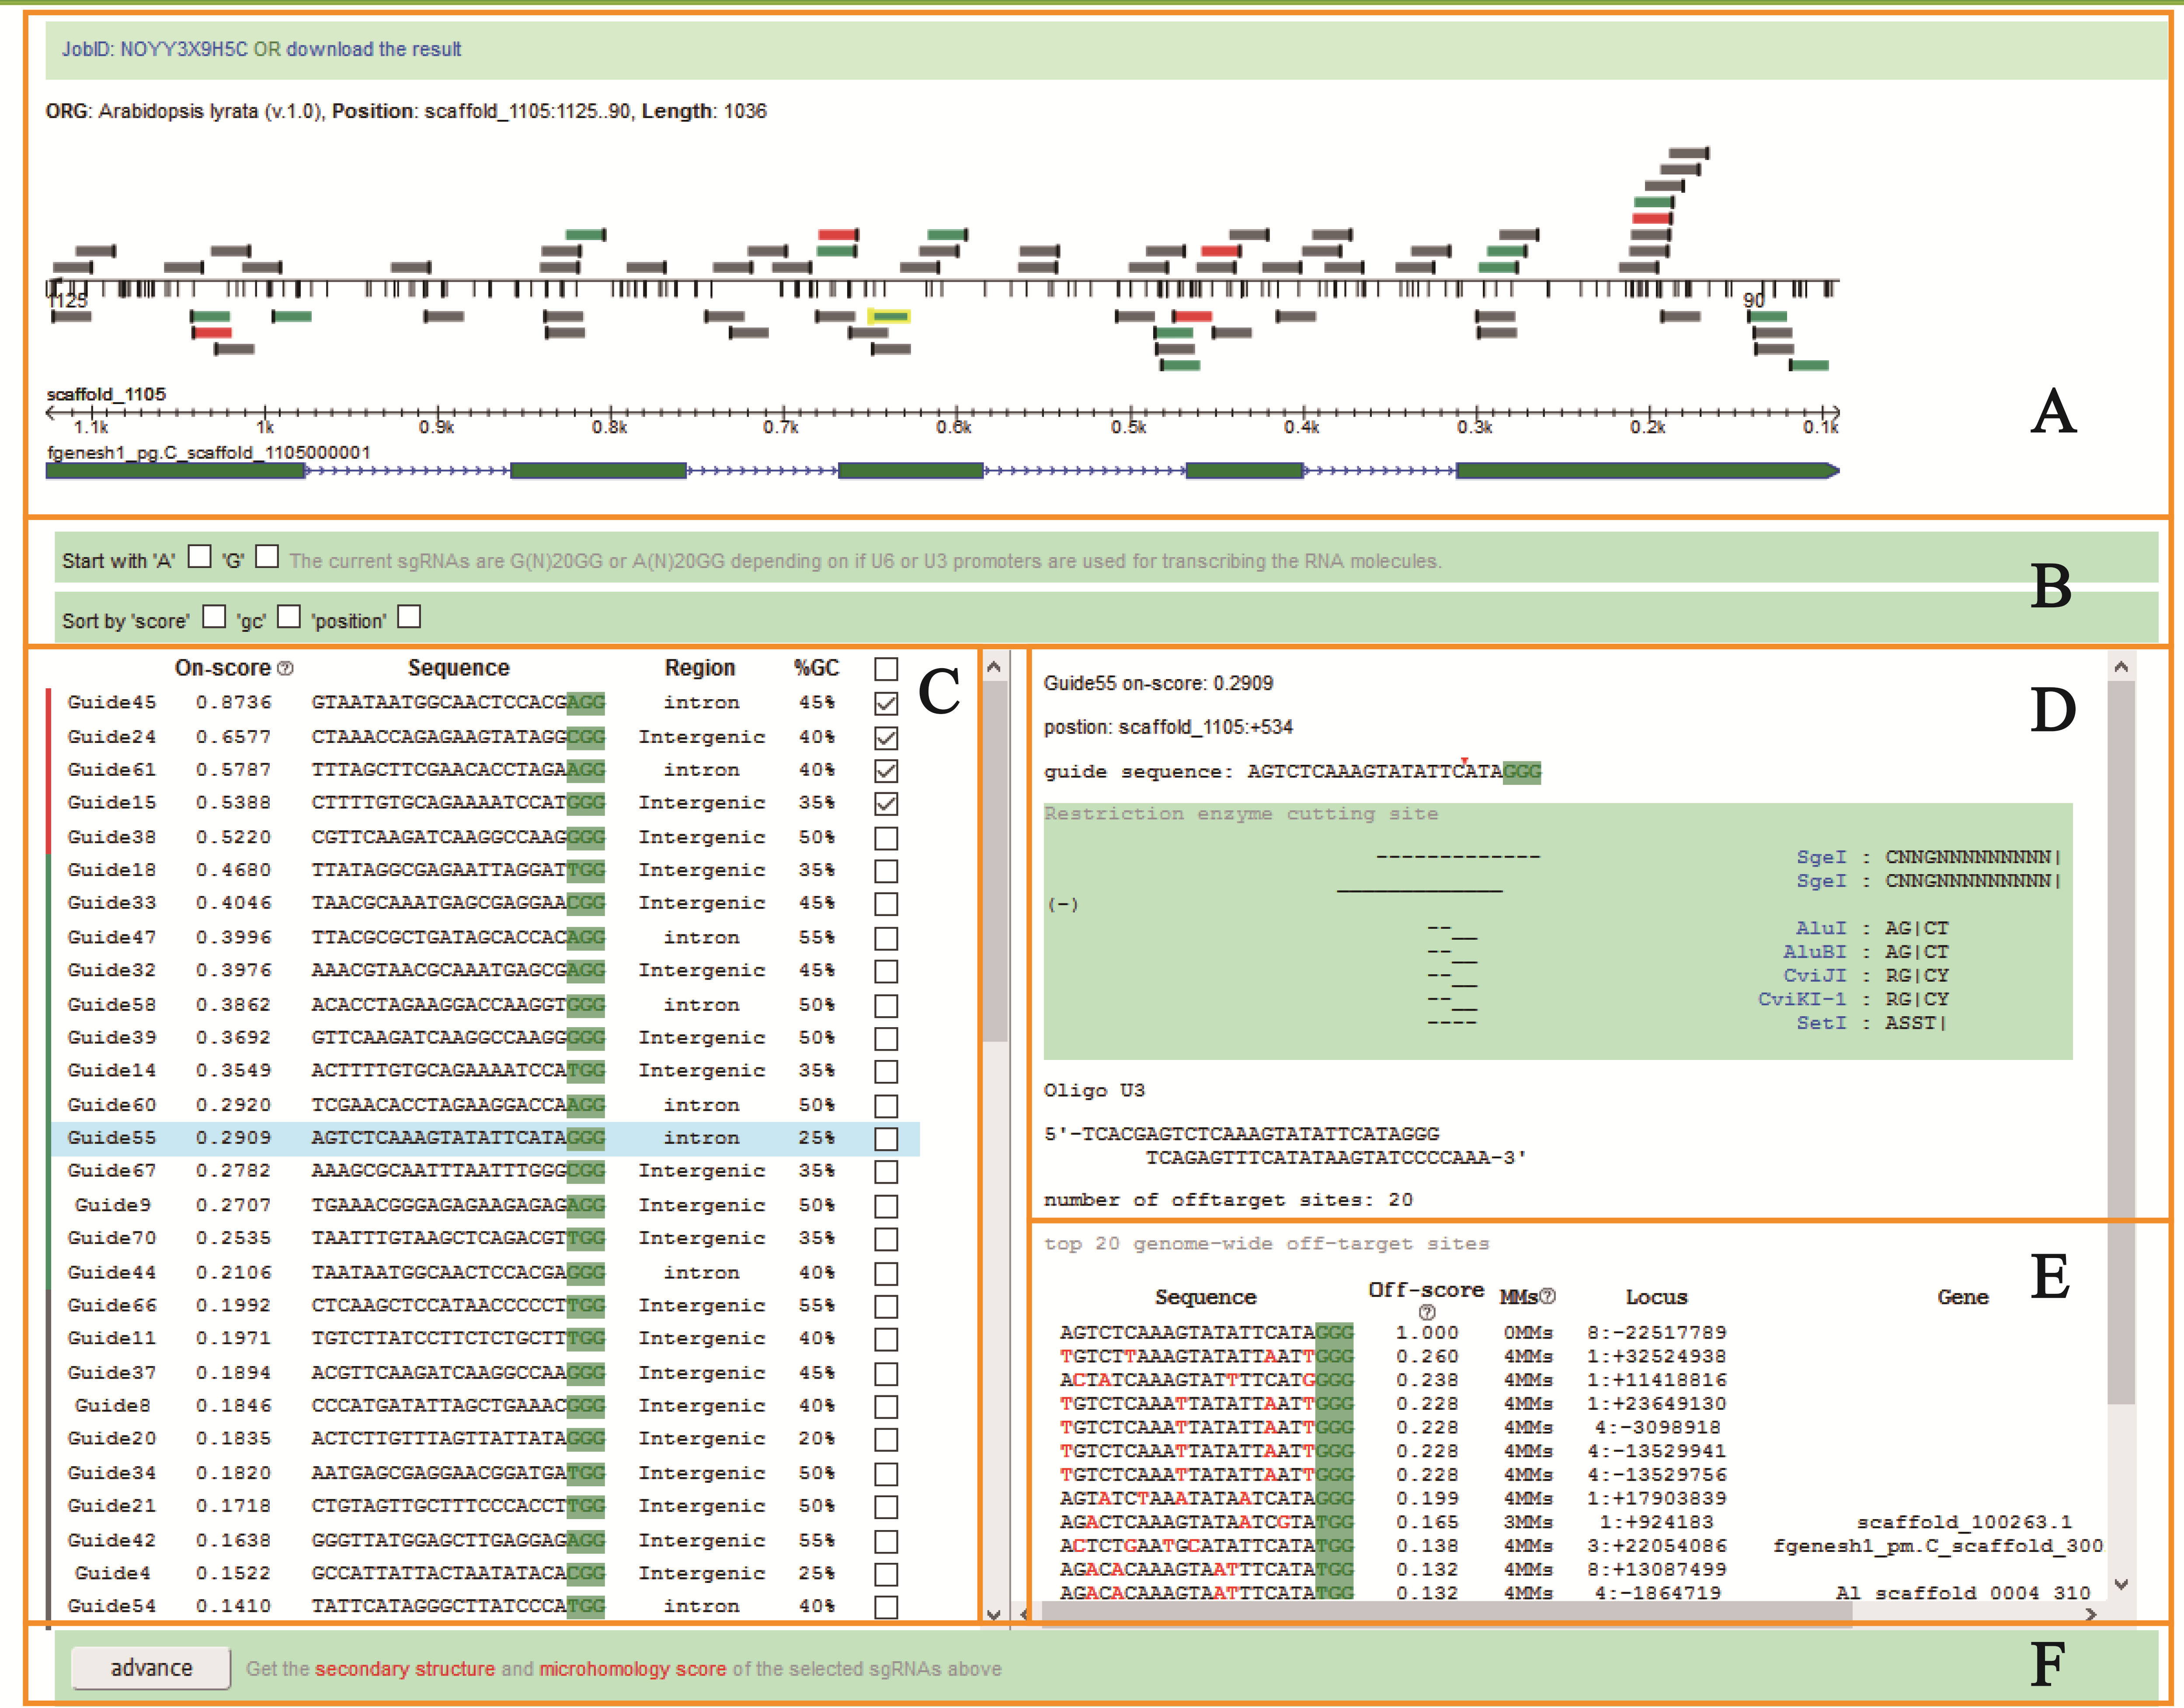Enable Sort by 'gc' checkbox

click(x=289, y=616)
